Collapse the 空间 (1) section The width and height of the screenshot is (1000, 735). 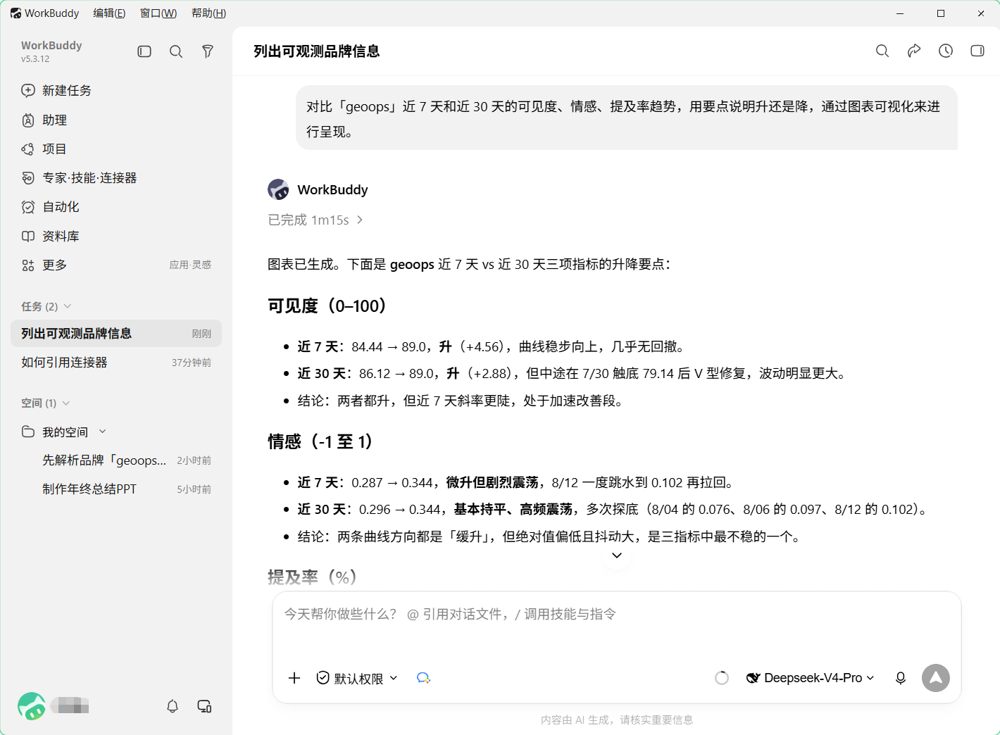click(46, 403)
